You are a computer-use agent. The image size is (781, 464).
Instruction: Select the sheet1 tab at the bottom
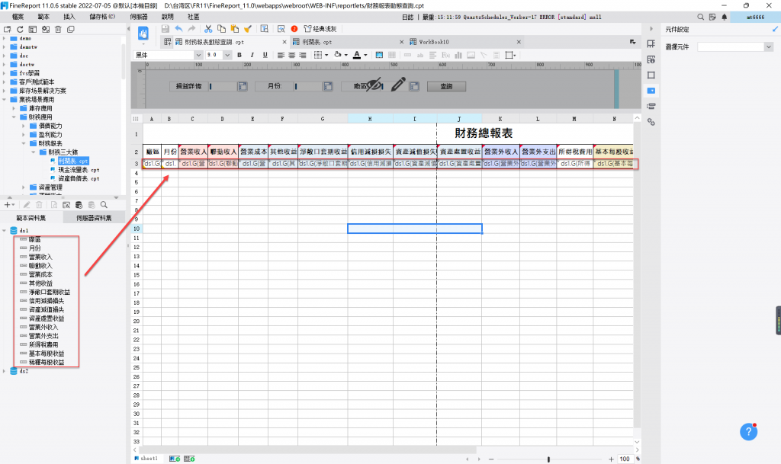pyautogui.click(x=146, y=459)
